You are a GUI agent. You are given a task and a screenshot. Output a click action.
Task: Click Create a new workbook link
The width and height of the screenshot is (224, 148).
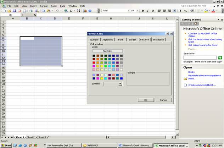click(202, 85)
